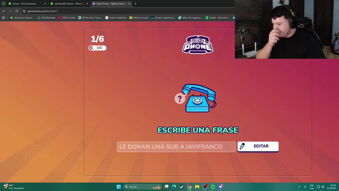339x191 pixels.
Task: Open the weather widget
Action: click(x=14, y=187)
